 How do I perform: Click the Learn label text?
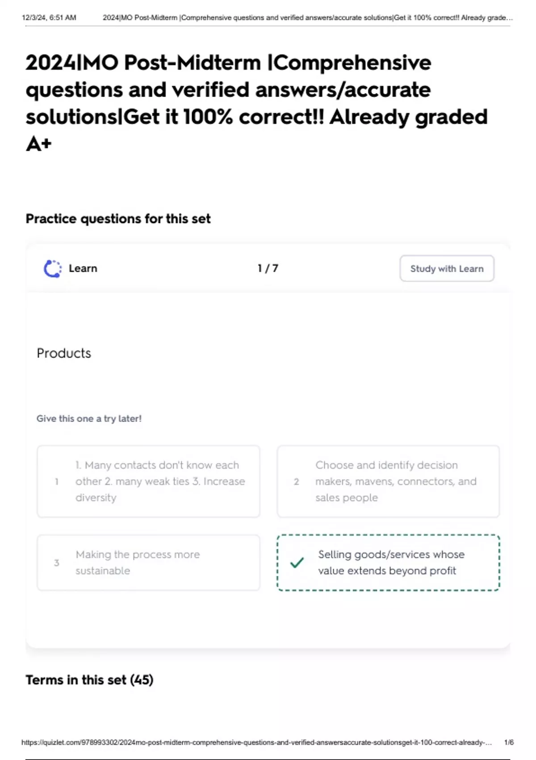(x=83, y=268)
